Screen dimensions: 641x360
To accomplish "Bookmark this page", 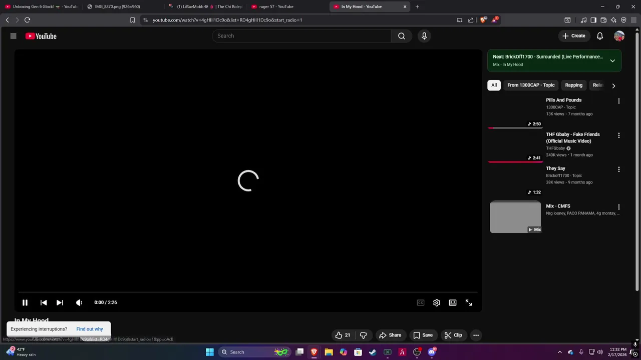I will (x=132, y=20).
